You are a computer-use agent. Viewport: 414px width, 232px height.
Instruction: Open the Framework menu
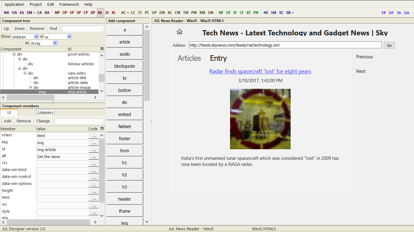[x=69, y=4]
